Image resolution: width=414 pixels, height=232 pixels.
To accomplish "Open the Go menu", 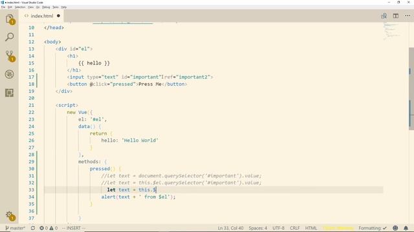I will point(38,7).
